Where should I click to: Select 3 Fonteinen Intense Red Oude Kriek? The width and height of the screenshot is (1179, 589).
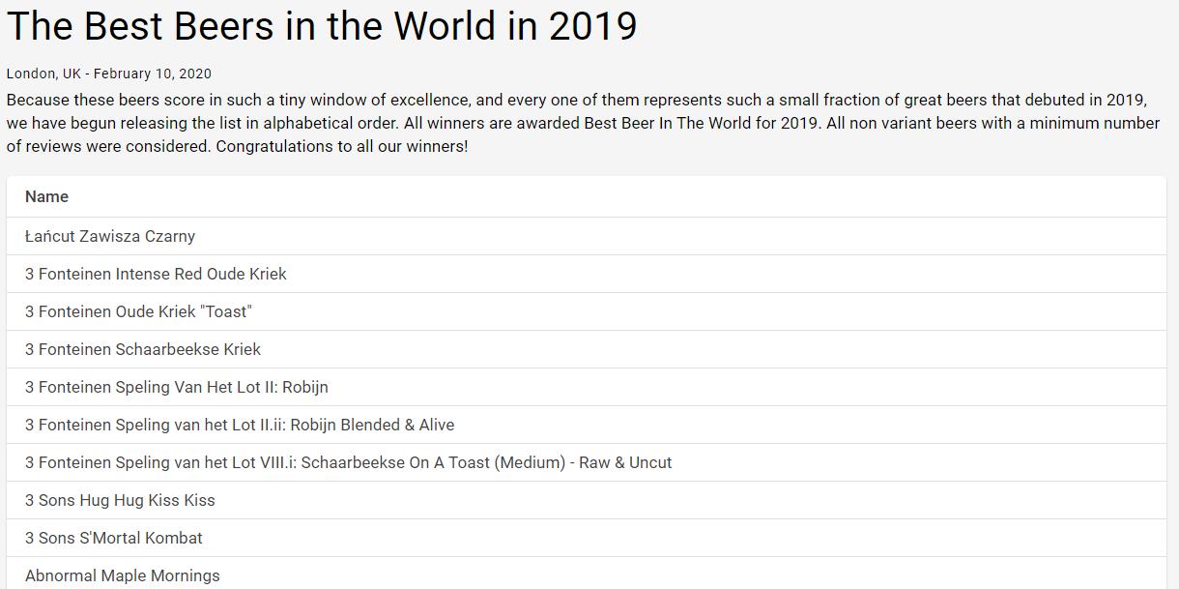156,274
